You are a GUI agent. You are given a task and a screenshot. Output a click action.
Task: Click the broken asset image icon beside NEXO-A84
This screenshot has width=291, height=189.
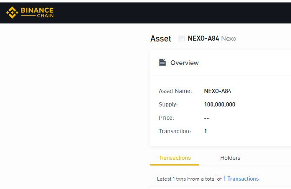(x=181, y=39)
